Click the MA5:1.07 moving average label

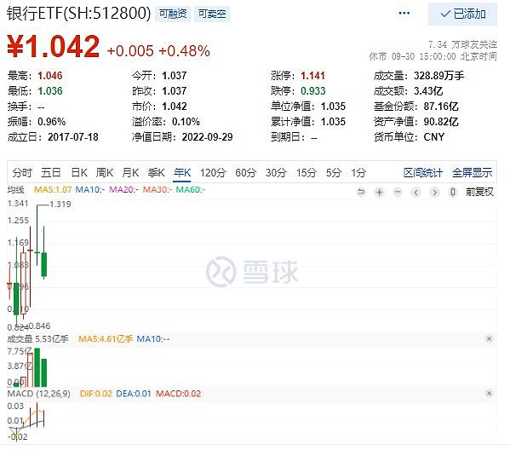point(53,189)
